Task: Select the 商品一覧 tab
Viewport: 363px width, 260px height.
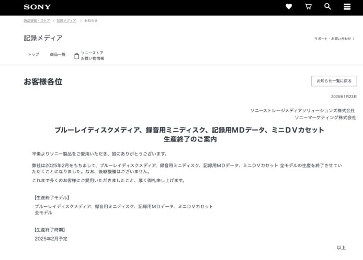Action: (x=58, y=54)
